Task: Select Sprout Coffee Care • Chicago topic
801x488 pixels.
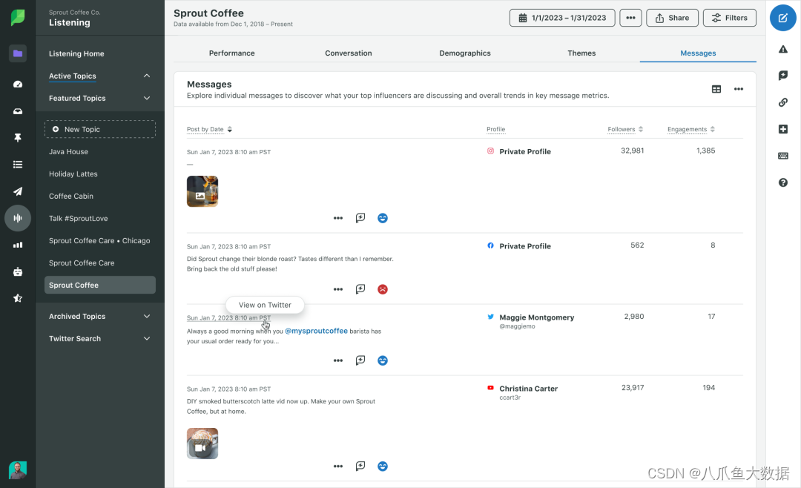Action: (x=99, y=241)
